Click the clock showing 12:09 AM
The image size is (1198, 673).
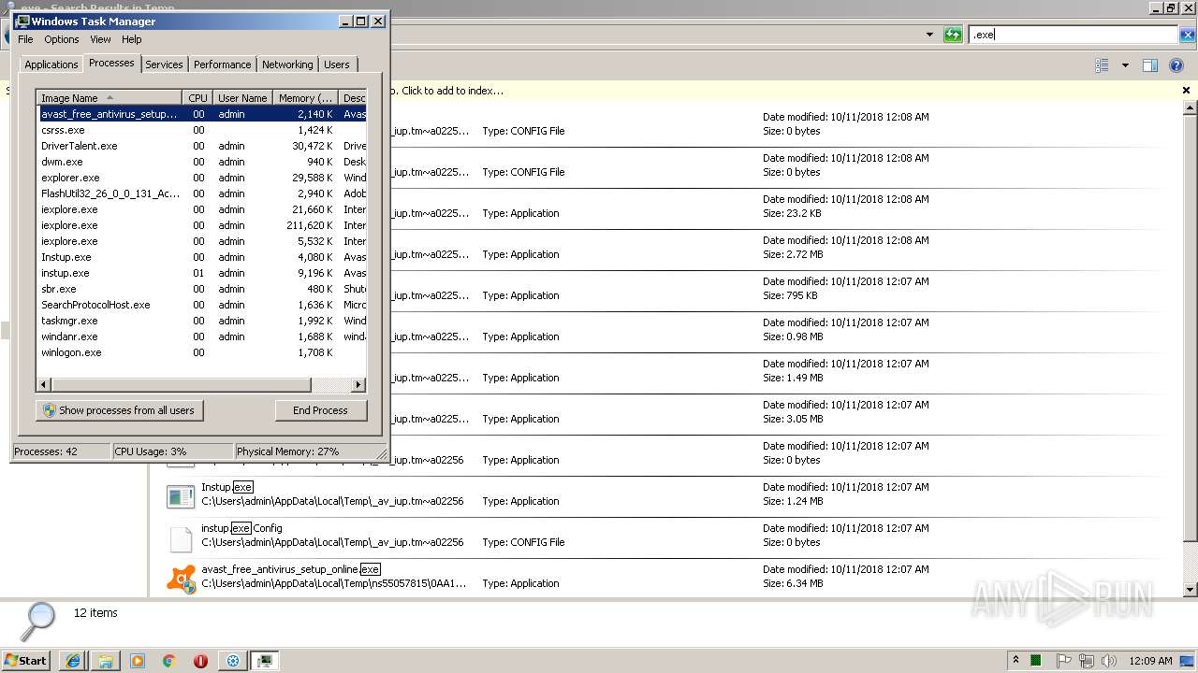(x=1150, y=661)
